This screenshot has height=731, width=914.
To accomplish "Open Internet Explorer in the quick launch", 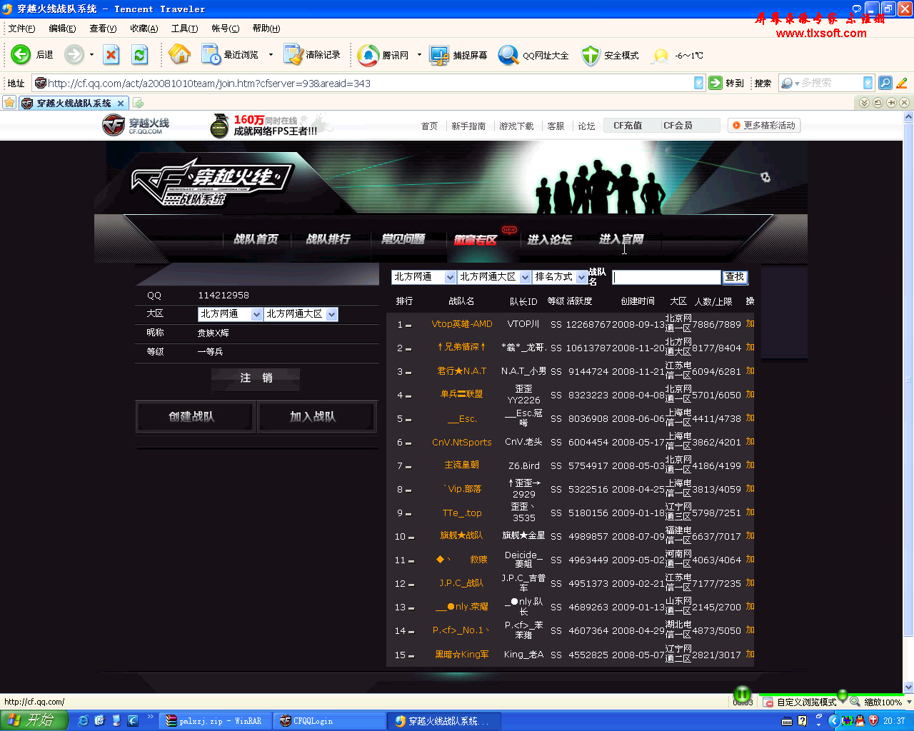I will [x=83, y=720].
